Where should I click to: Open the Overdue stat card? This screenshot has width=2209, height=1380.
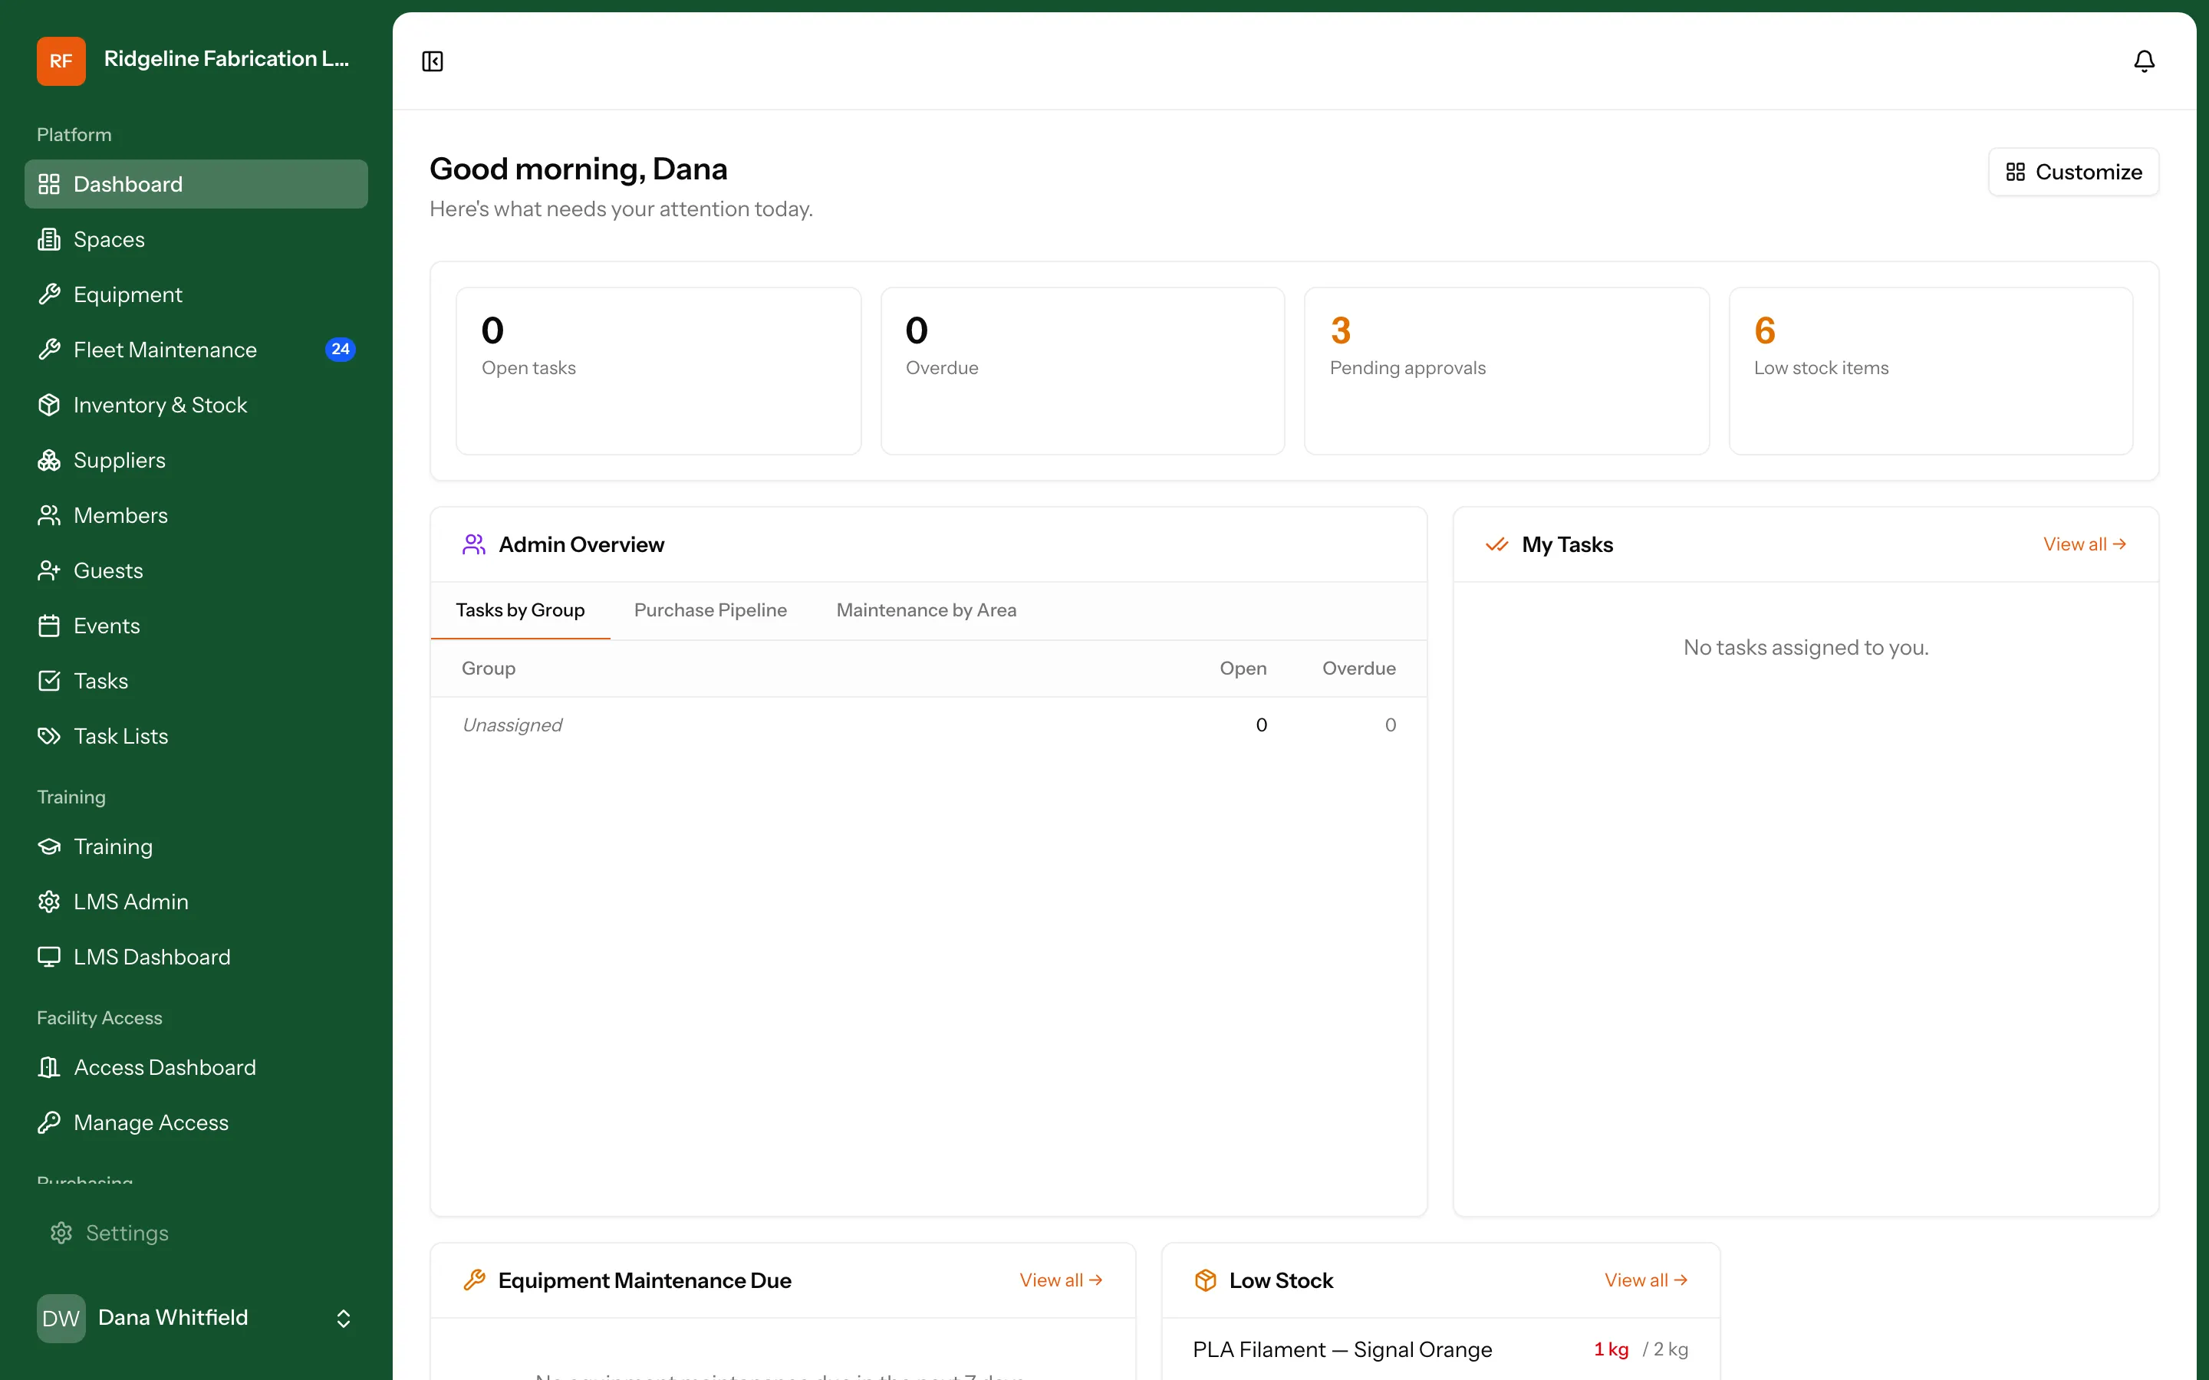pos(1082,370)
